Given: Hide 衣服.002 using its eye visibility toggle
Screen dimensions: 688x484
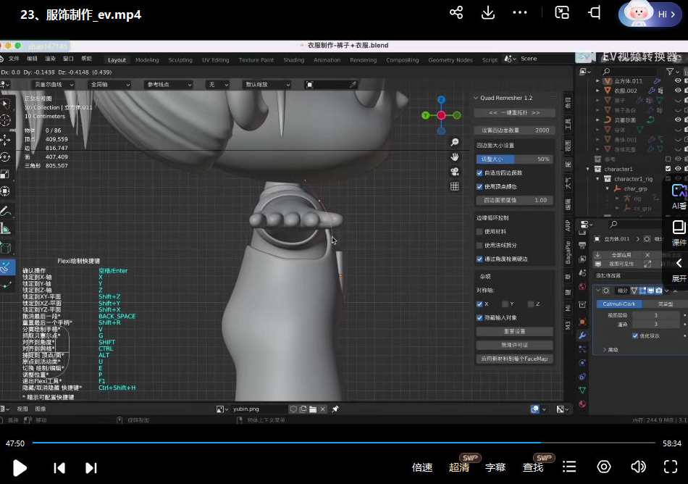Looking at the screenshot, I should click(677, 91).
